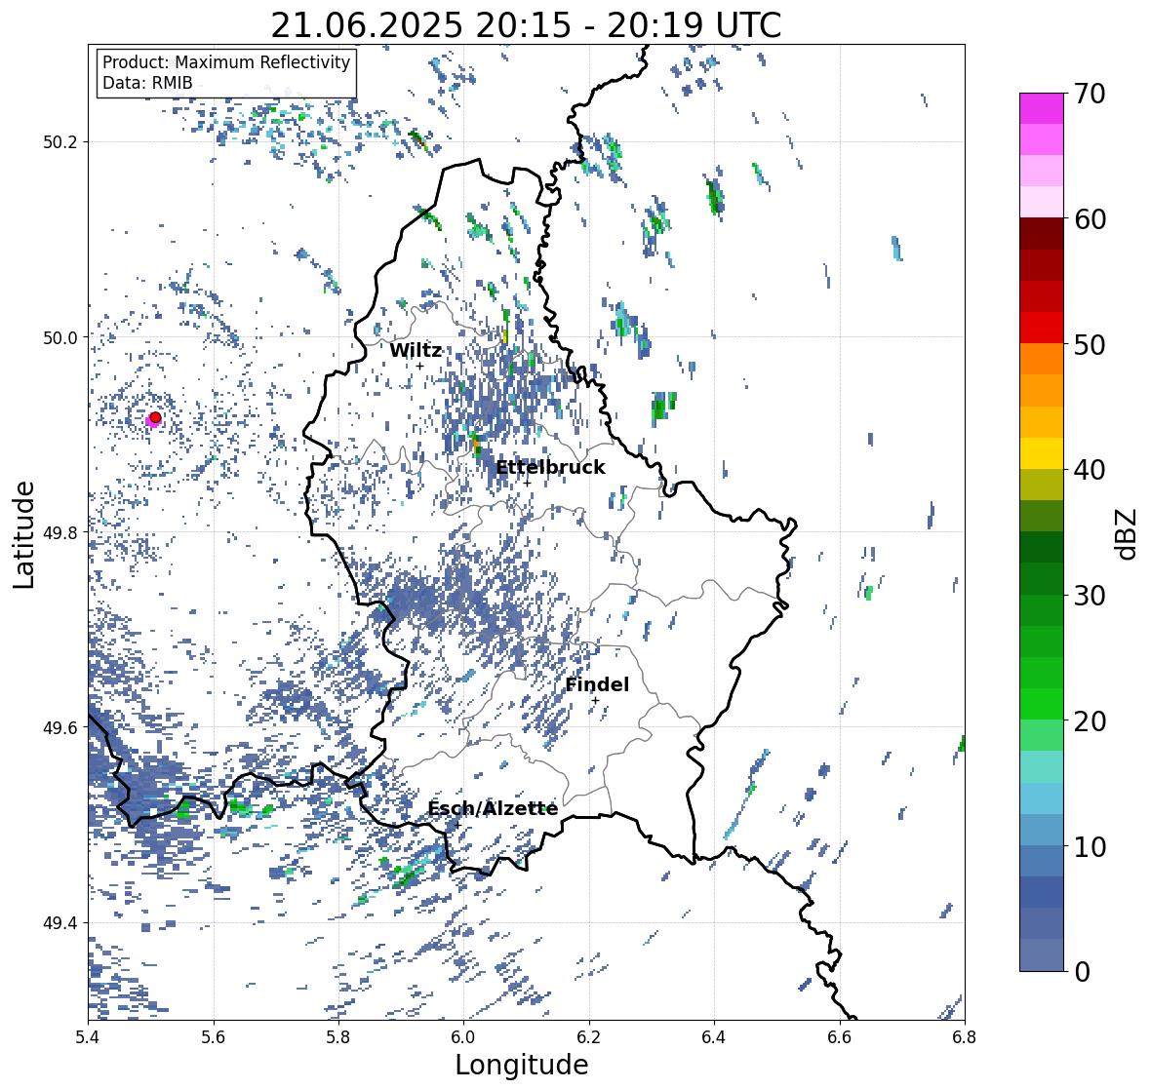Click the Esch/Alzette station label
1150x1089 pixels.
[493, 808]
